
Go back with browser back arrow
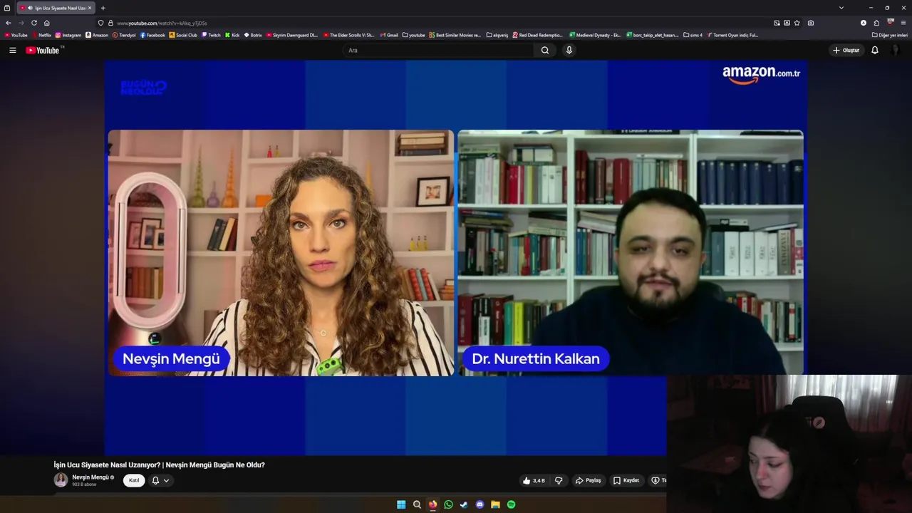tap(9, 23)
